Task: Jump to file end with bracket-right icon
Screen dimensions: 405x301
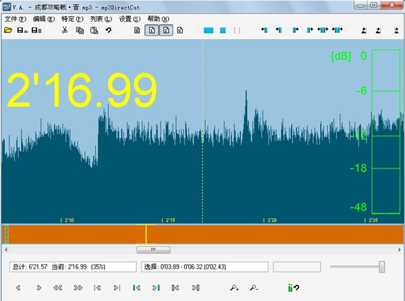Action: coord(196,288)
